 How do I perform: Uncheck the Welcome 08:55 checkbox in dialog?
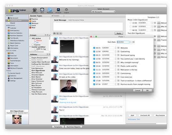pos(94,48)
